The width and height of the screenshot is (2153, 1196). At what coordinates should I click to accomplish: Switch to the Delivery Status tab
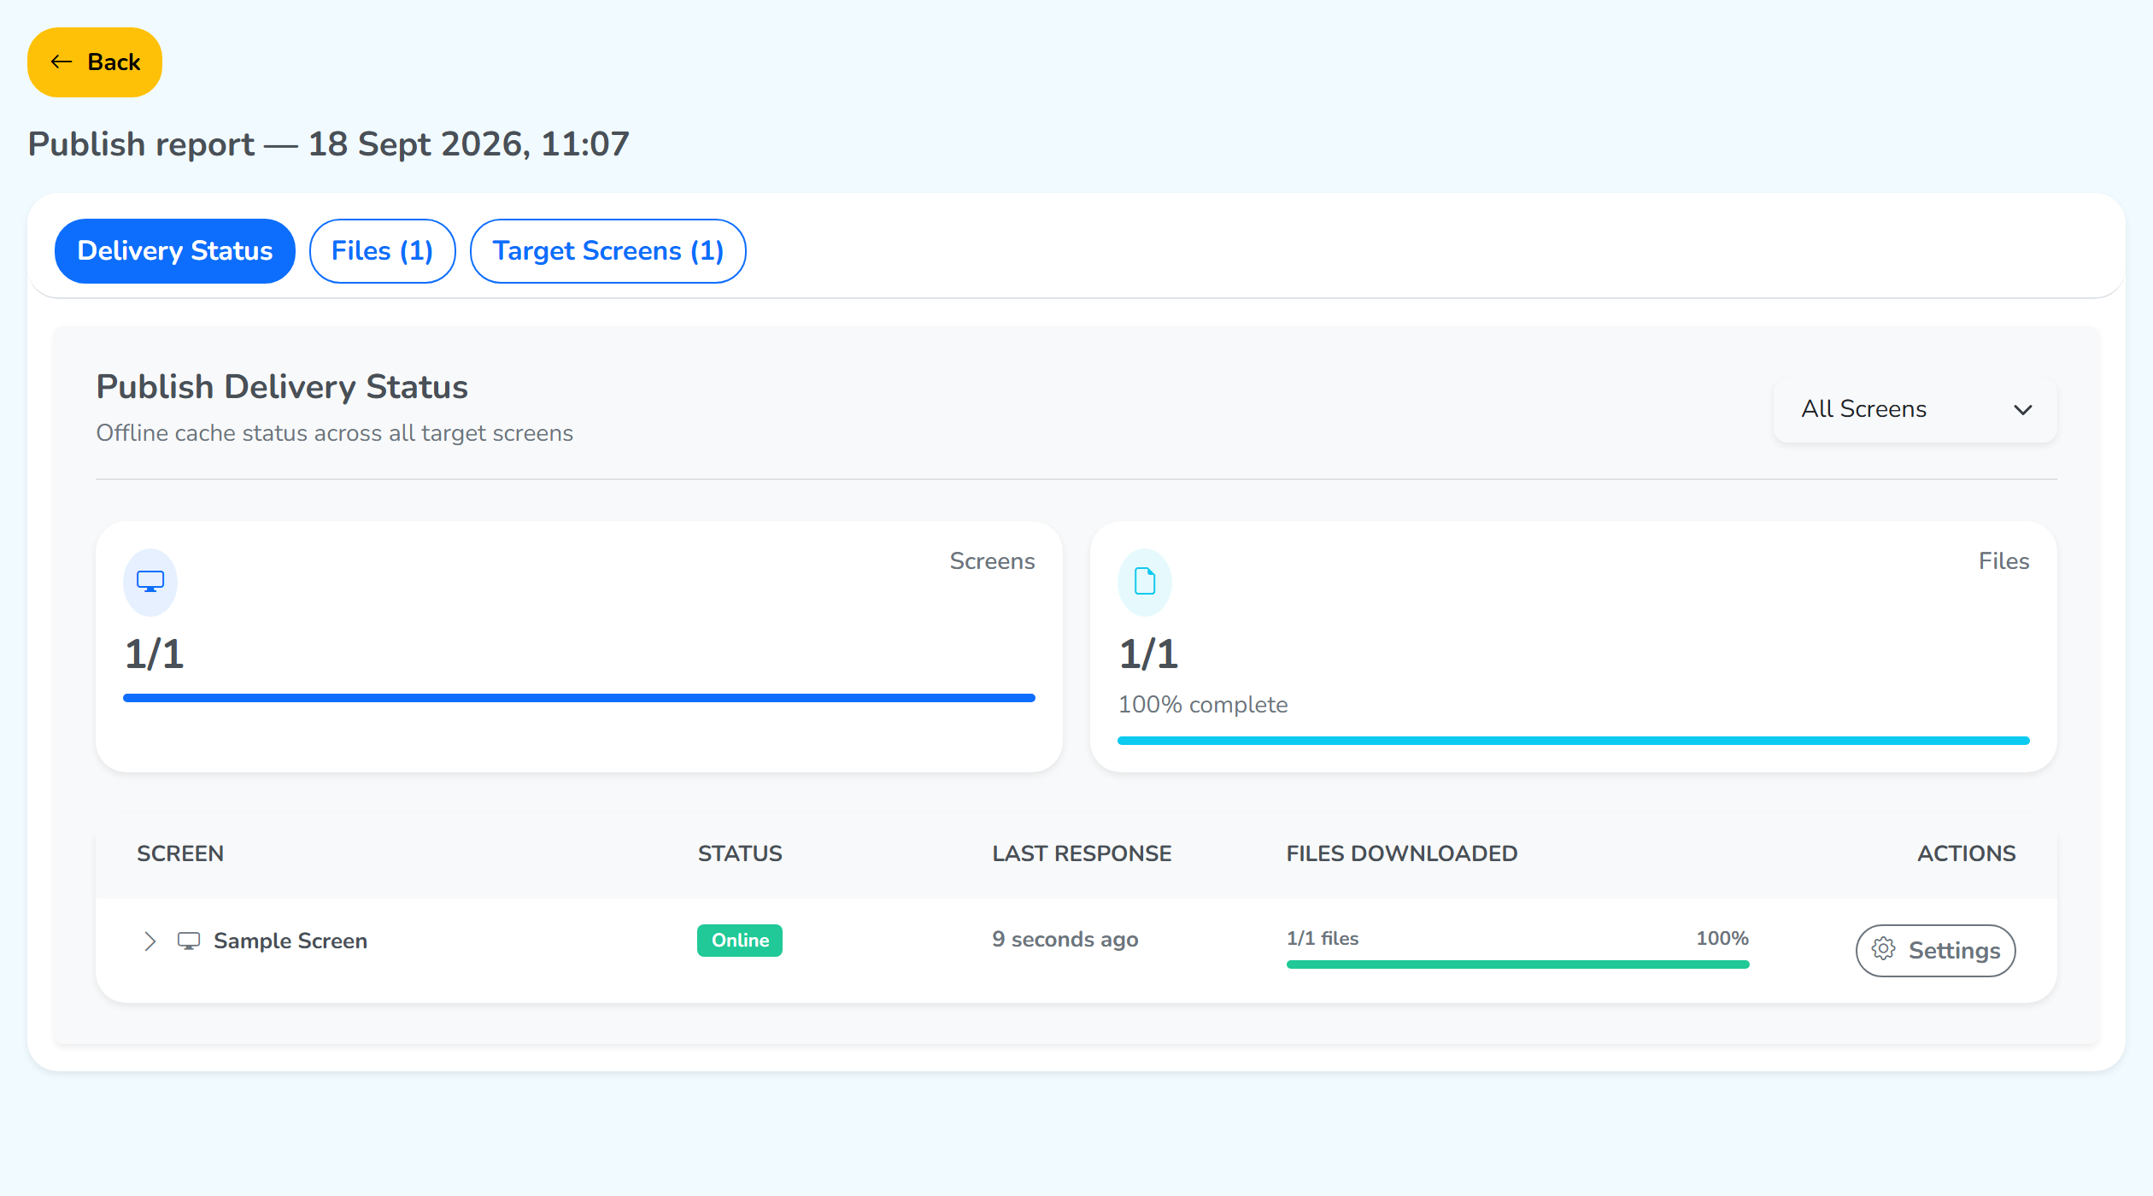click(x=175, y=251)
